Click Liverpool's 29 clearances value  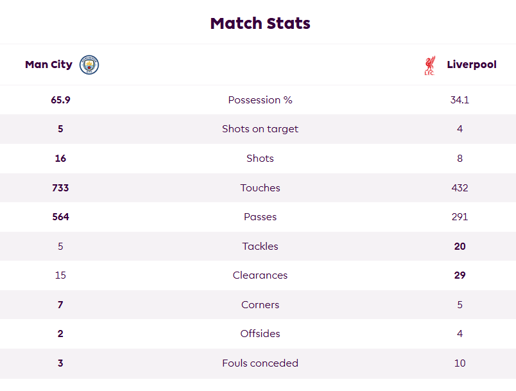point(460,275)
